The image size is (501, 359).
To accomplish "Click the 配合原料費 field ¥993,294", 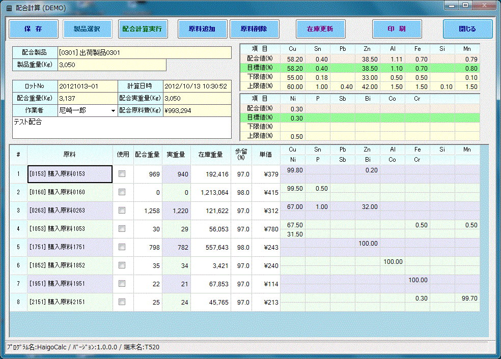I will point(197,110).
